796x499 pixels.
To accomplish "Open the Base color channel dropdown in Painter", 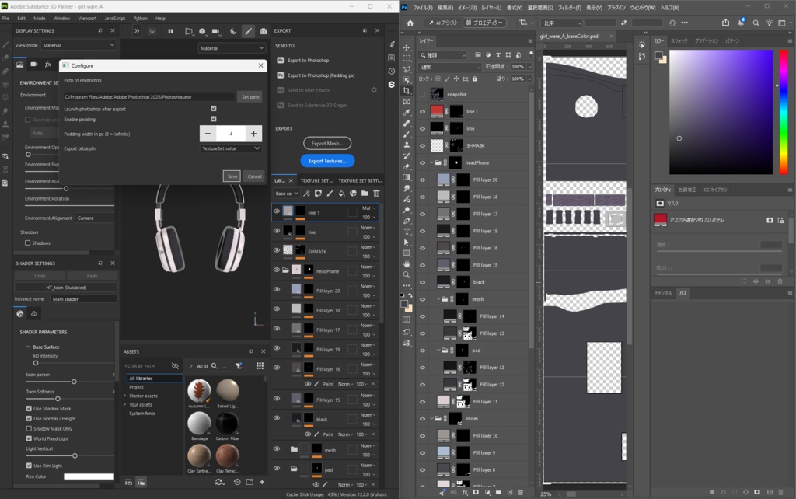I will (286, 193).
